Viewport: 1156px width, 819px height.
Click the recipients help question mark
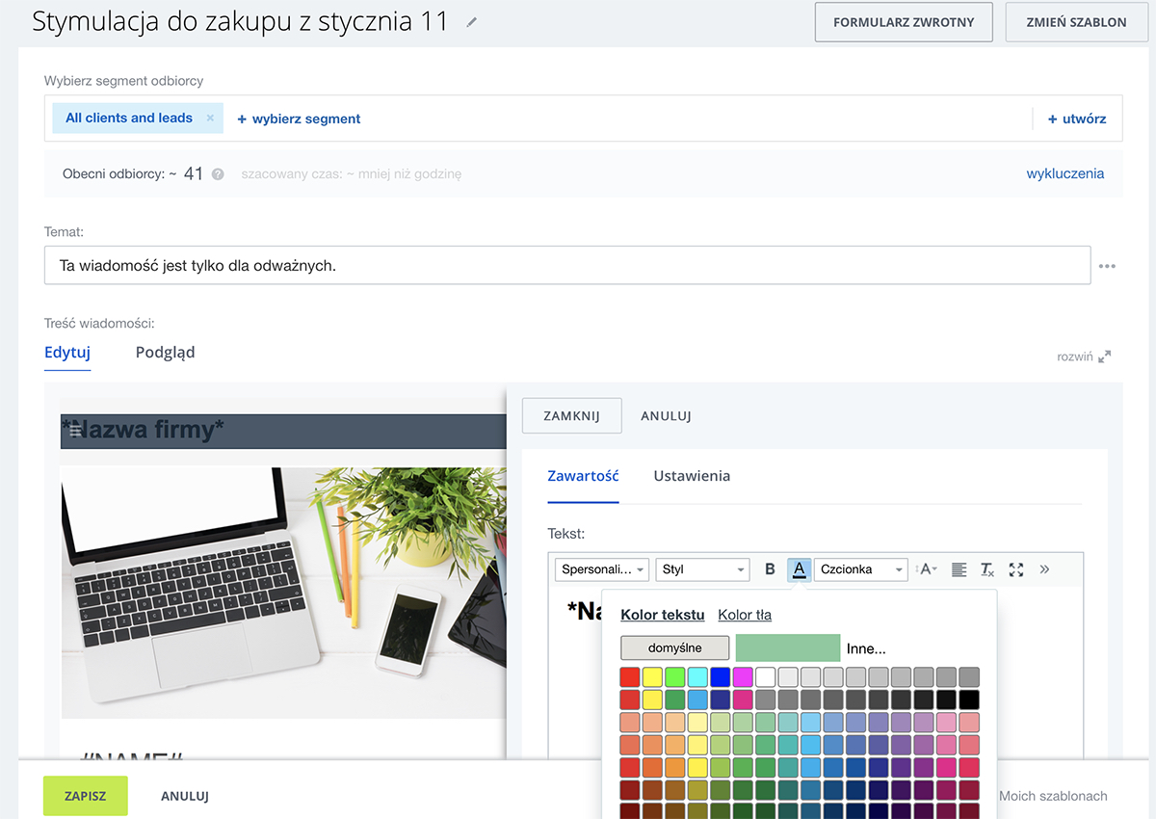218,174
